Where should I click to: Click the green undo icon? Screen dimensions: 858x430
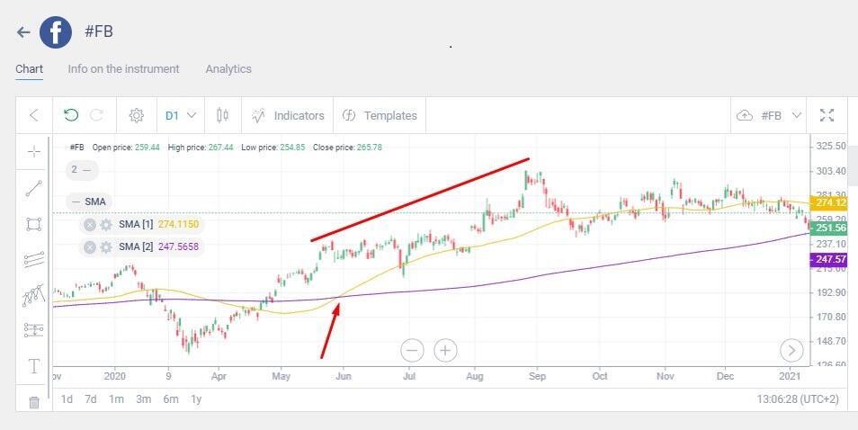[x=71, y=115]
